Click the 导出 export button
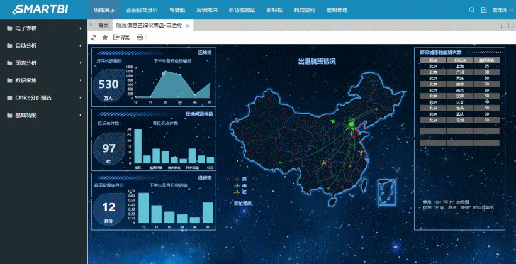 tap(121, 38)
